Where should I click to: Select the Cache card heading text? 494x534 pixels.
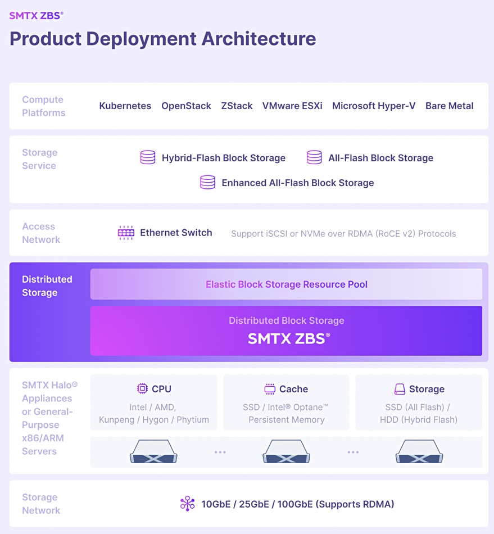click(293, 389)
